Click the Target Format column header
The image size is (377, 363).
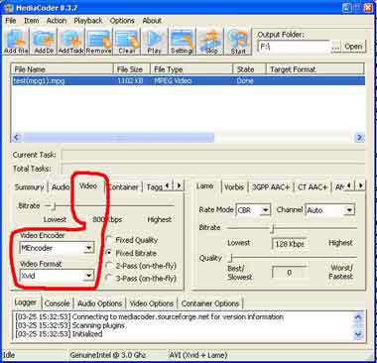tap(314, 69)
